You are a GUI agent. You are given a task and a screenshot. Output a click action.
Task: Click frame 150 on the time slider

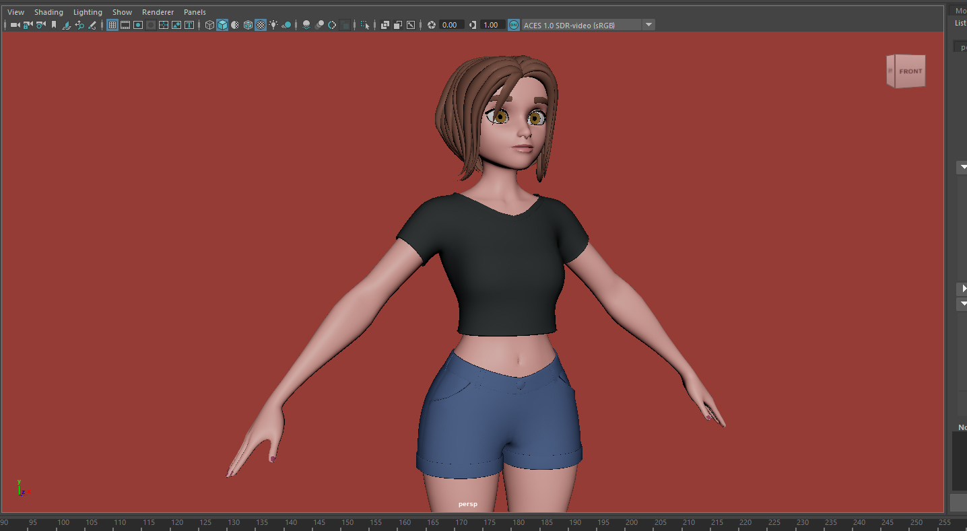[347, 523]
